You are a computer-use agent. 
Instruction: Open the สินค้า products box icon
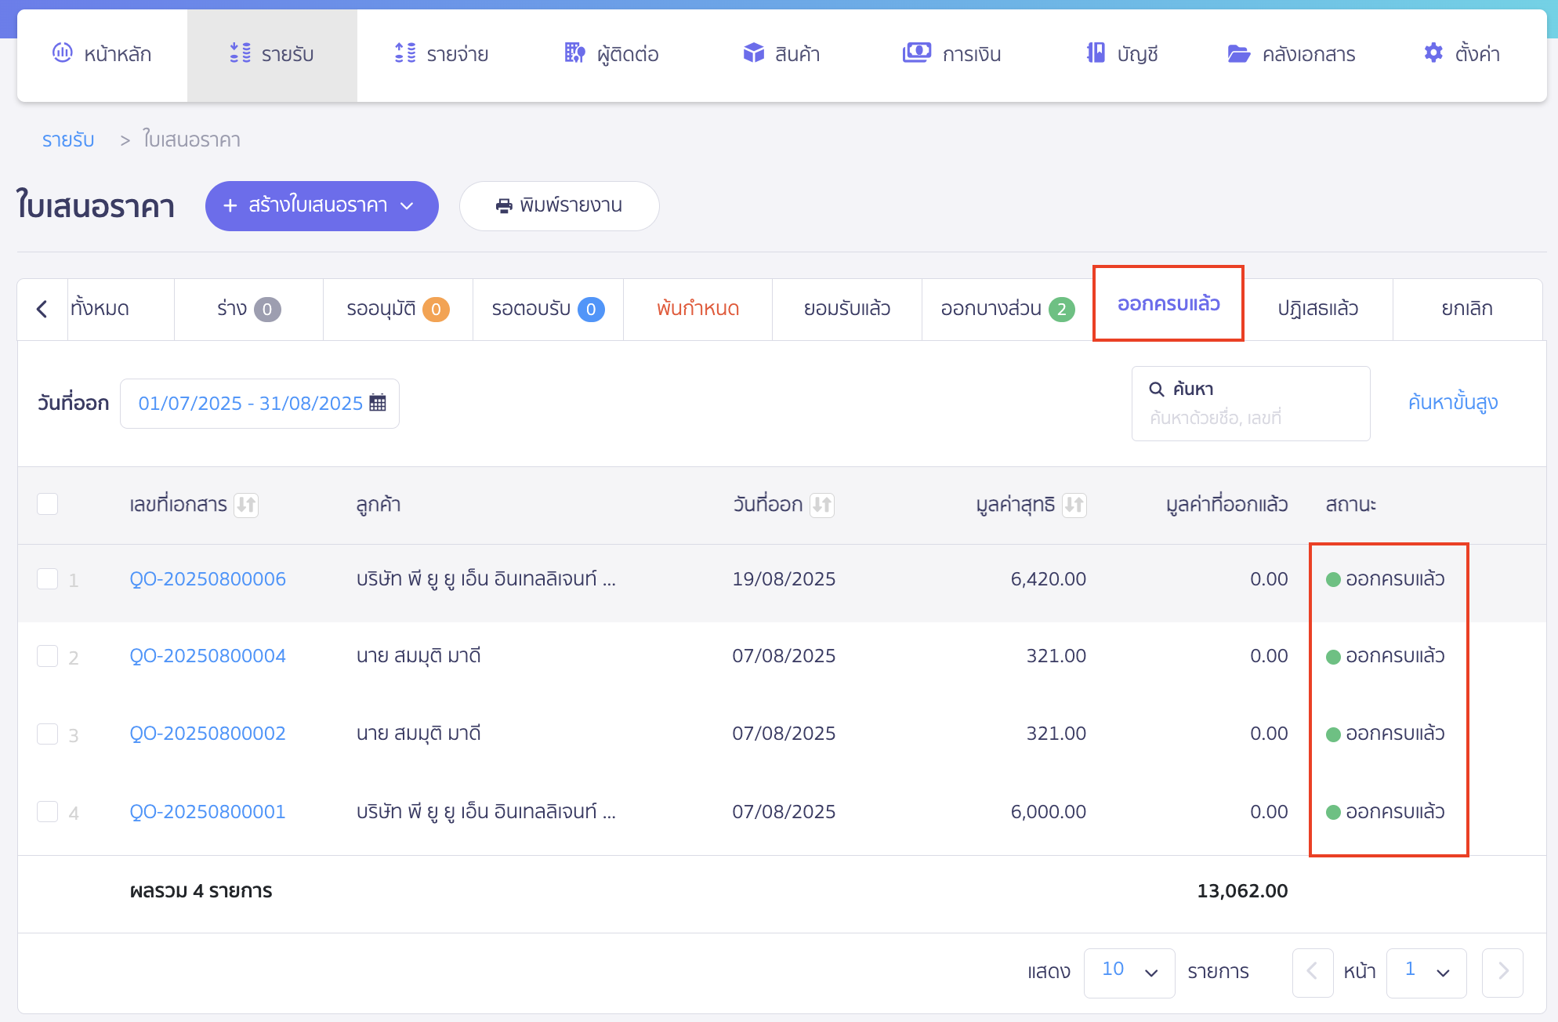tap(753, 53)
